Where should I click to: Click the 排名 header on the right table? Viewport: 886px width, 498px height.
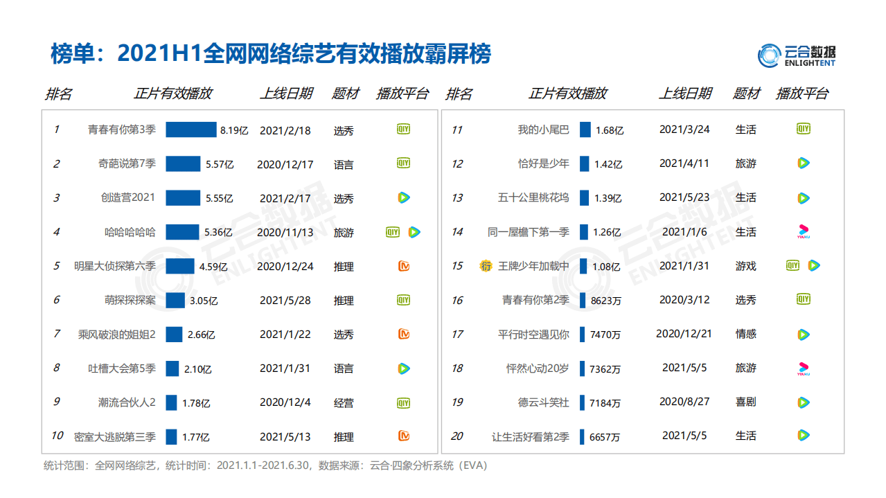click(x=459, y=92)
